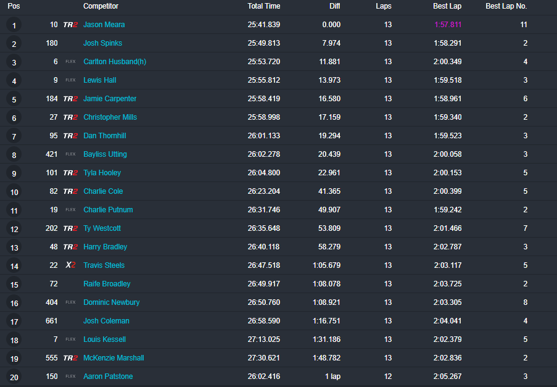Click the FLEX icon next to Bayliss Utting

pyautogui.click(x=70, y=154)
